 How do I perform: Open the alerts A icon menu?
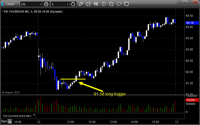click(x=111, y=4)
